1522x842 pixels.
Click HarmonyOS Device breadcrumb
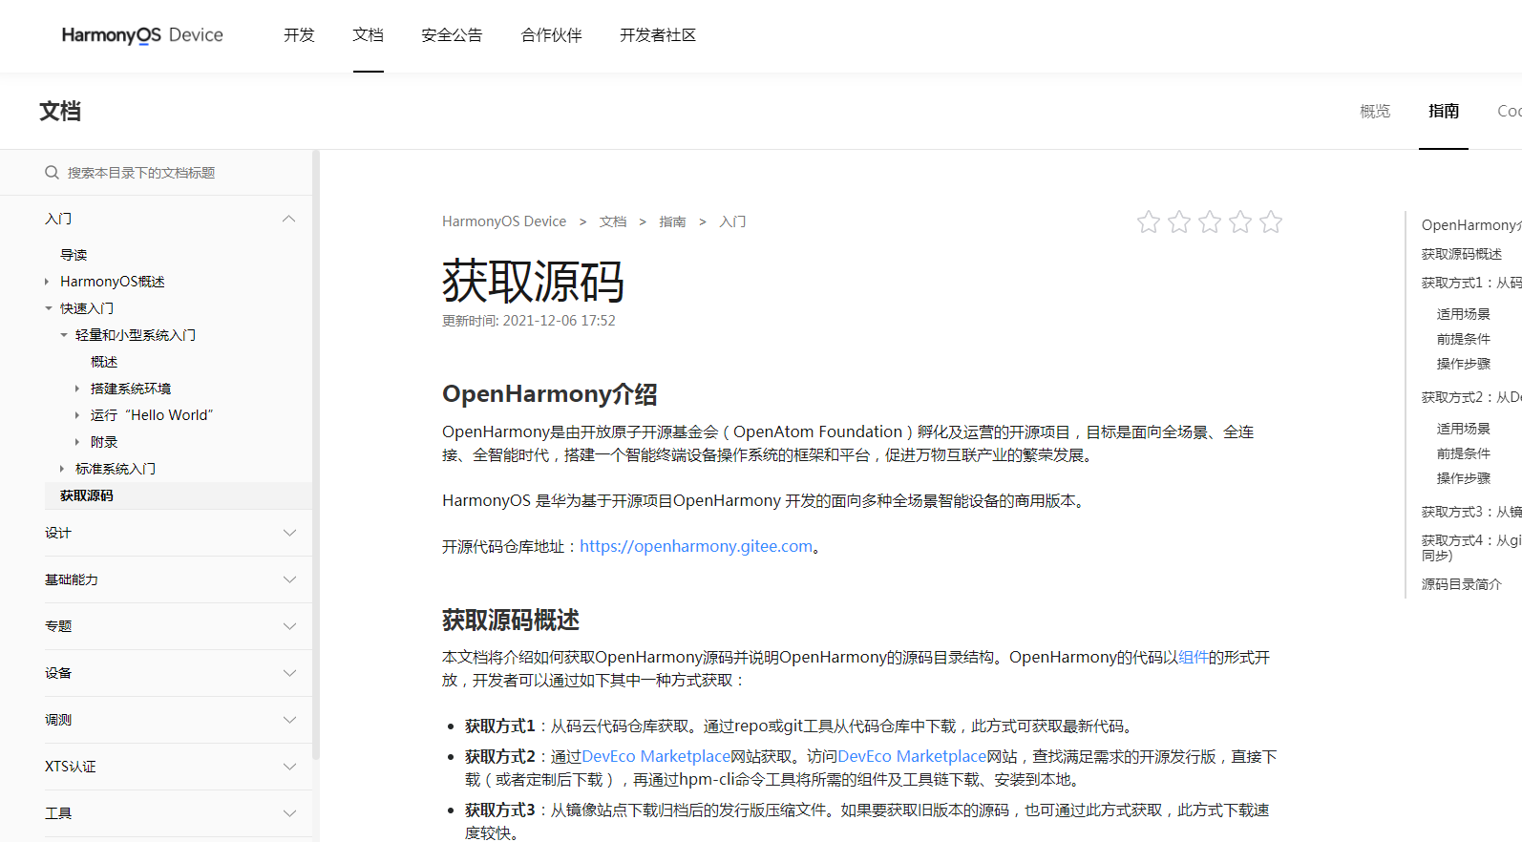pyautogui.click(x=504, y=221)
